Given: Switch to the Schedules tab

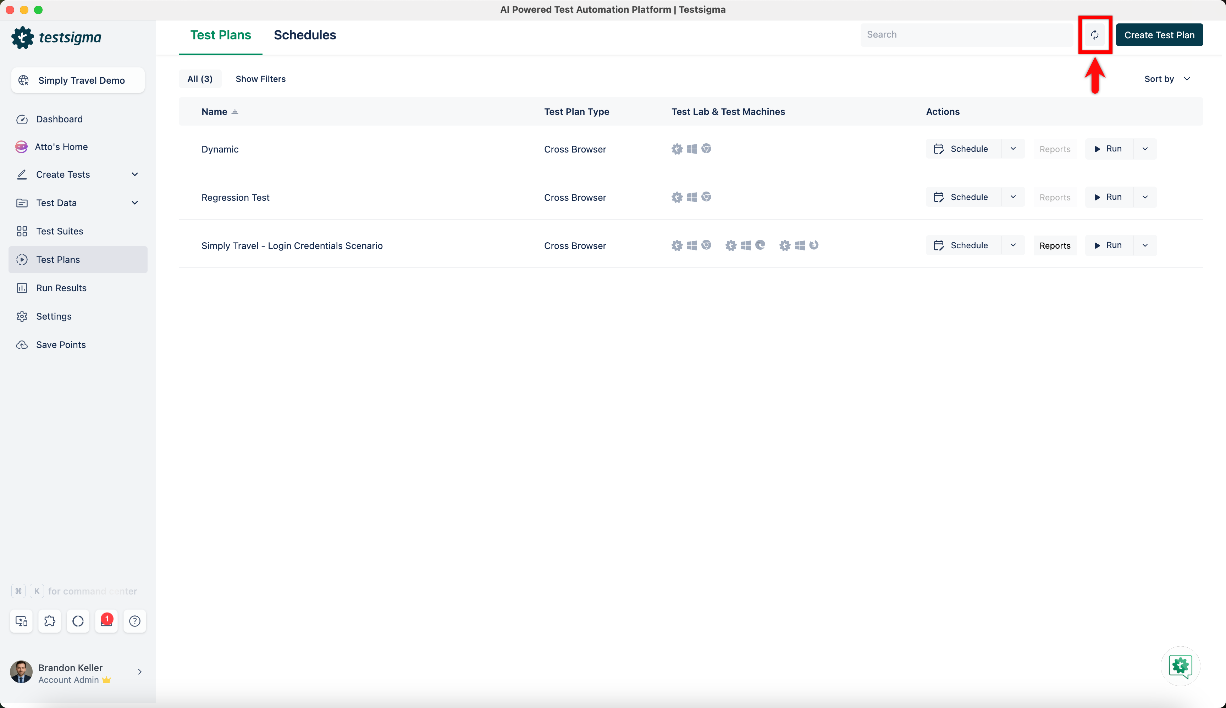Looking at the screenshot, I should click(x=305, y=35).
